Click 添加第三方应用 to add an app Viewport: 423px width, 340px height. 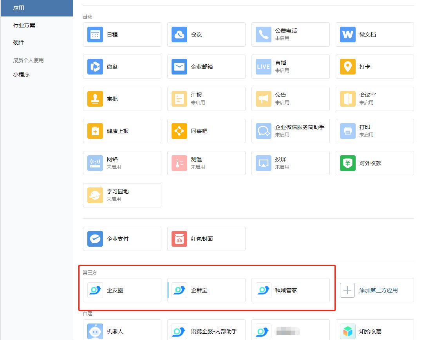pyautogui.click(x=374, y=290)
